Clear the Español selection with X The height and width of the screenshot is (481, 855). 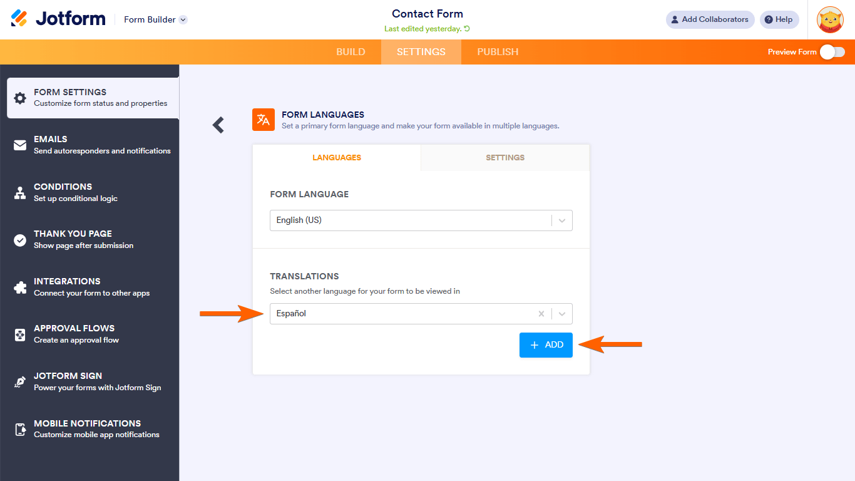(541, 314)
